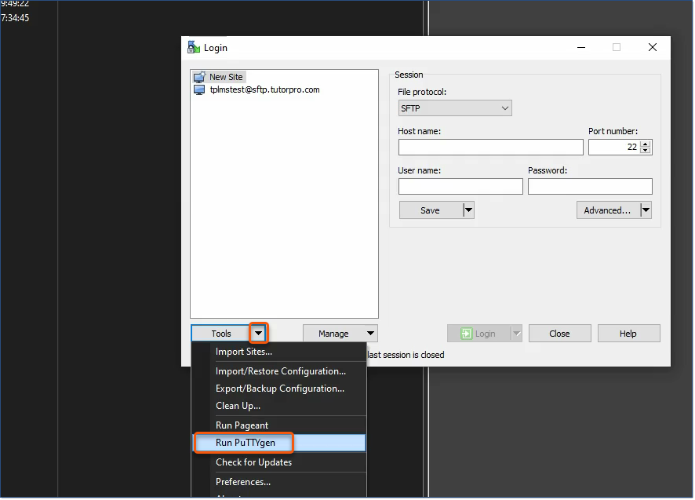Choose Import Sites... from Tools menu
The height and width of the screenshot is (500, 695).
279,352
